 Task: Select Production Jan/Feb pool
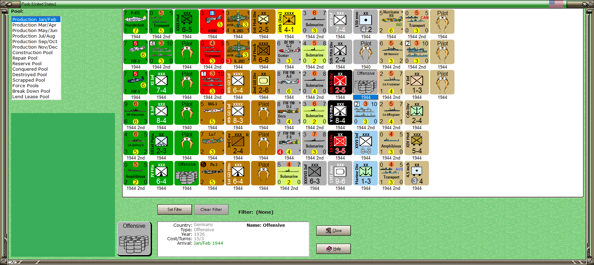pos(36,19)
